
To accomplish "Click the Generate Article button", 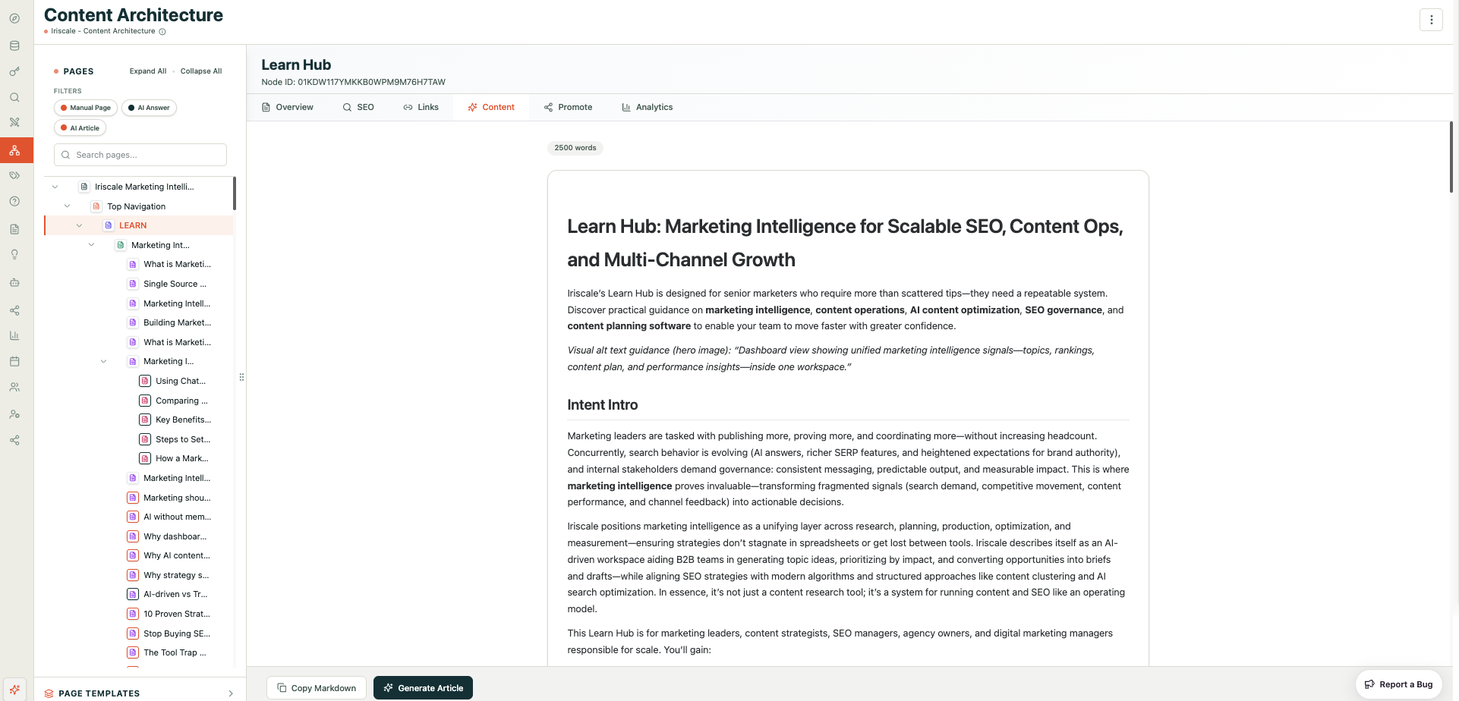I will 423,688.
